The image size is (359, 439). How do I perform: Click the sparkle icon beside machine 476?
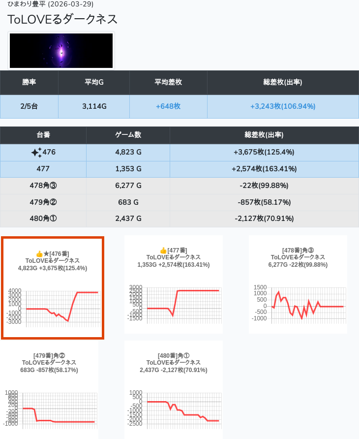(x=36, y=153)
